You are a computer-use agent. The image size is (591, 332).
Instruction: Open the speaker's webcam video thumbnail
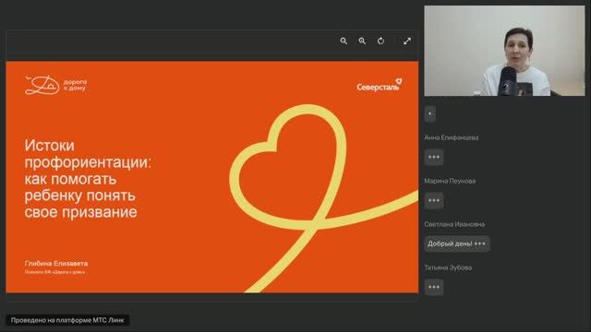(x=505, y=51)
